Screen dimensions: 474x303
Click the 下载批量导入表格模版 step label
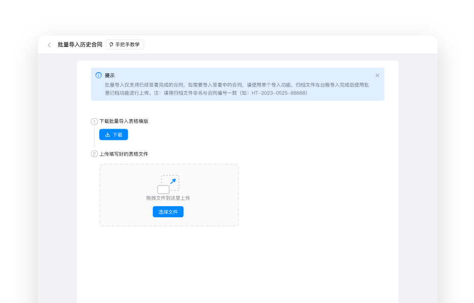point(124,121)
